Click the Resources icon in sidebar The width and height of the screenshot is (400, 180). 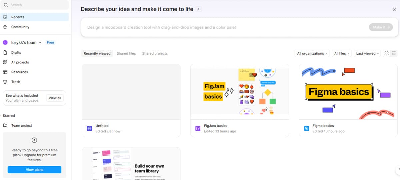[x=5, y=72]
